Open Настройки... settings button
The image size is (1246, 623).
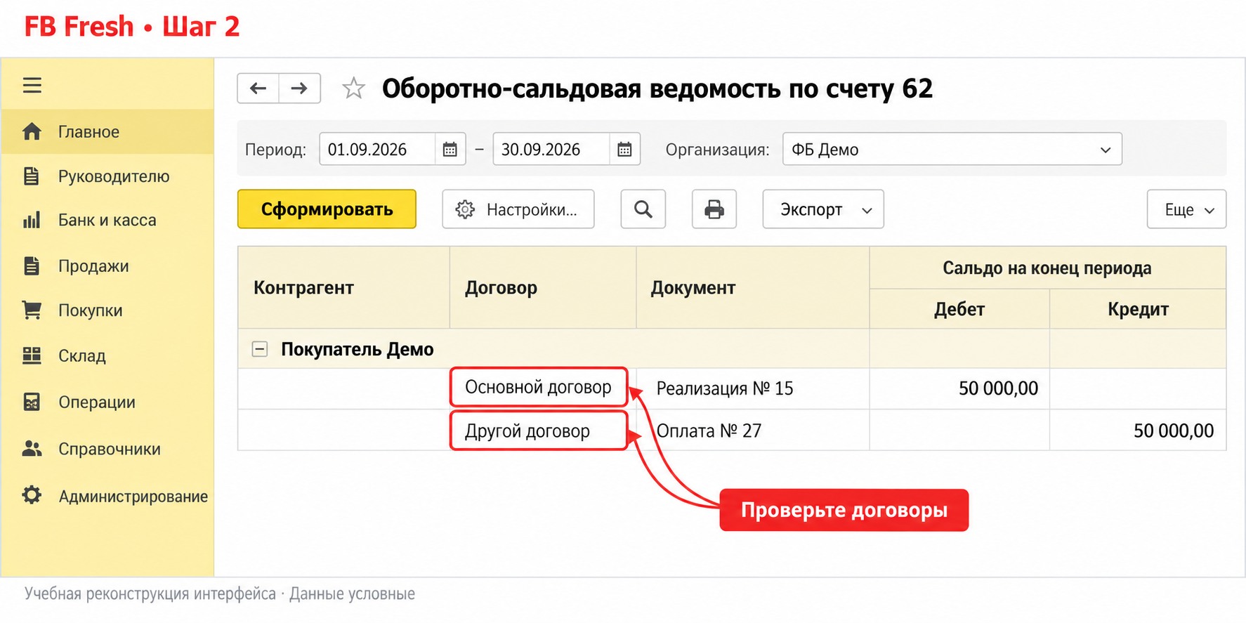point(518,209)
